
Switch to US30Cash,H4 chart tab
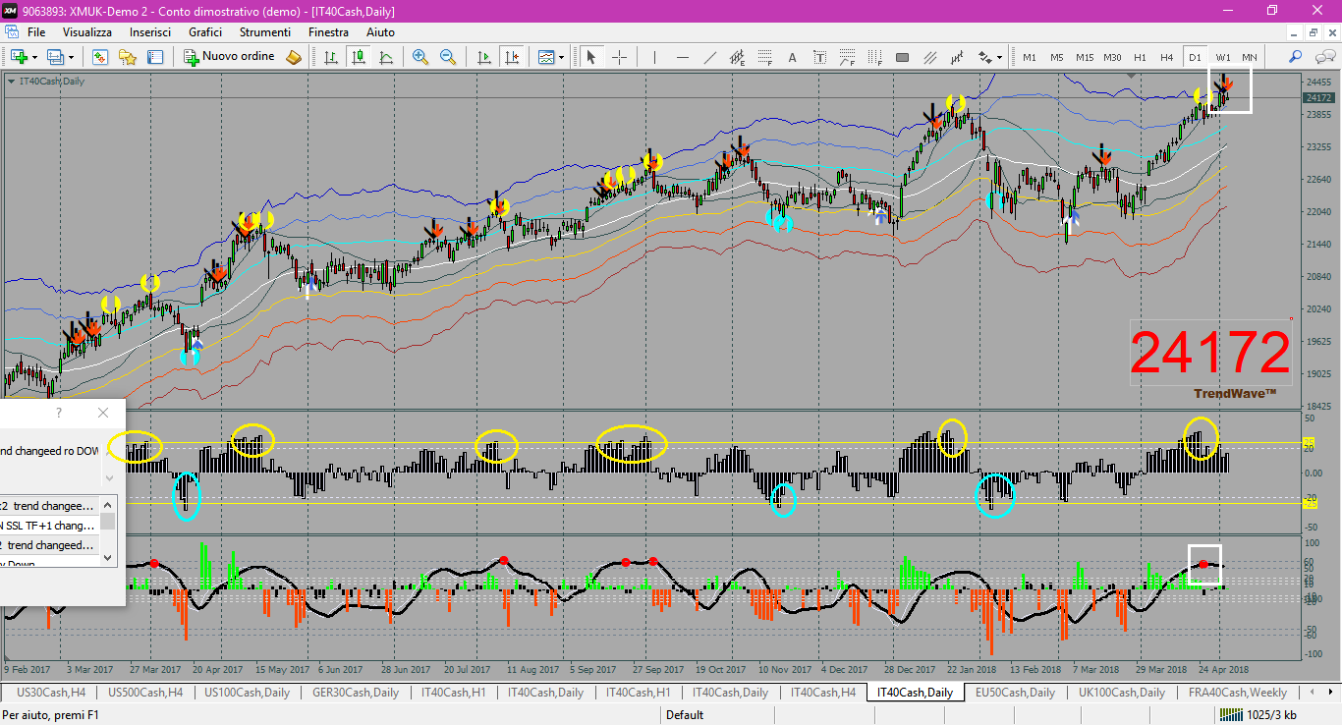(52, 693)
